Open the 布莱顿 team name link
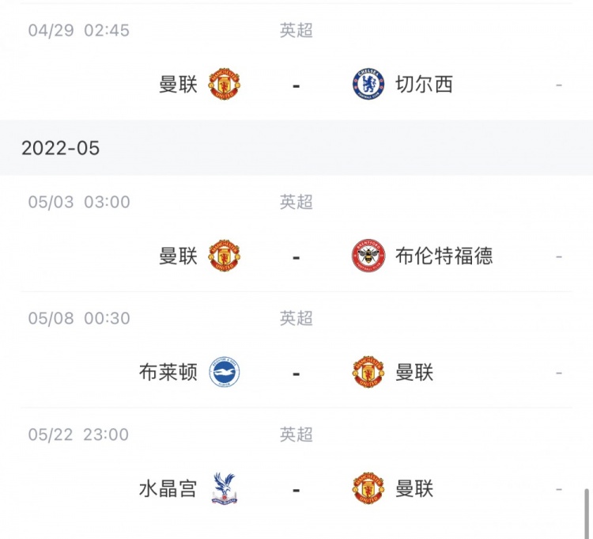This screenshot has width=593, height=539. [x=168, y=372]
